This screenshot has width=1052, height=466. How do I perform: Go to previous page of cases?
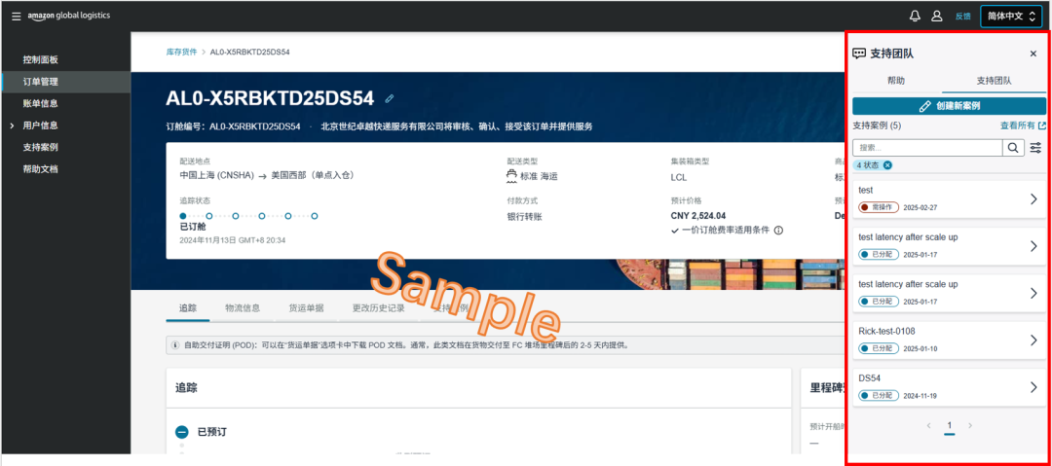coord(929,425)
